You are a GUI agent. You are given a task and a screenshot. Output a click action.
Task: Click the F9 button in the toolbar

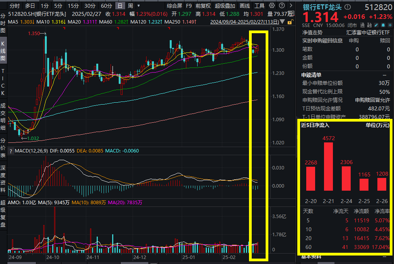188,6
